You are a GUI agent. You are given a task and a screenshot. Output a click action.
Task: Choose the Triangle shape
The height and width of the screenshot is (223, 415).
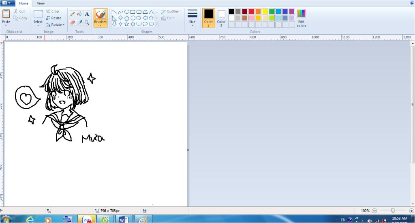(x=151, y=12)
